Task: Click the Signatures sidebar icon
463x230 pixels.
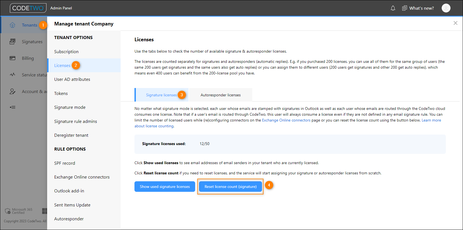Action: (12, 42)
